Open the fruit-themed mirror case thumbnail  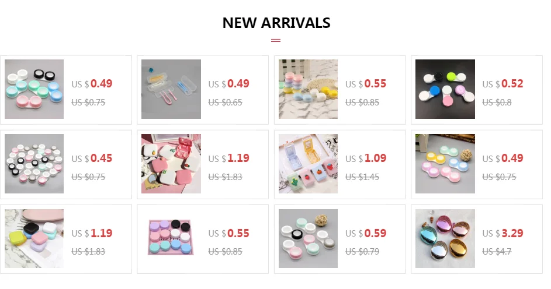coord(308,164)
